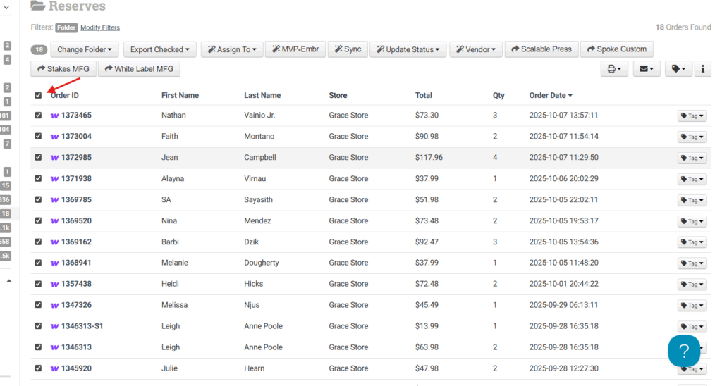Screen dimensions: 722x386
Task: Toggle the checkbox for order 1357438
Action: coord(38,285)
